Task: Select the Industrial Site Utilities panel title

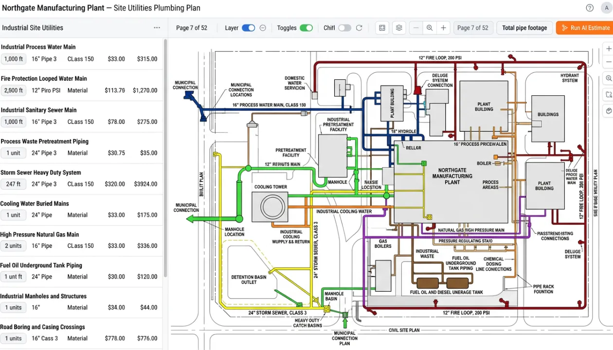Action: [x=32, y=28]
